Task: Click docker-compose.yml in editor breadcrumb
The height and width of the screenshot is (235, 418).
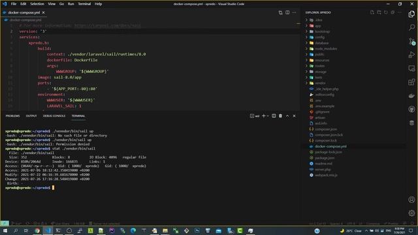Action: click(x=25, y=20)
